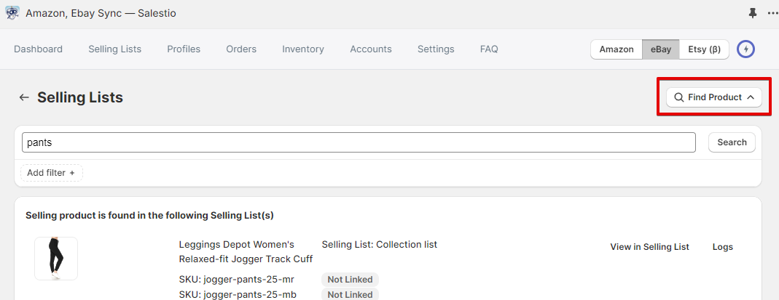Switch marketplace to Etsy (β)

(x=704, y=49)
